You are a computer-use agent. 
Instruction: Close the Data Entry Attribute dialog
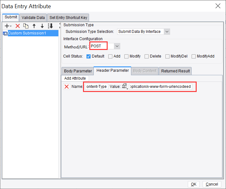(x=218, y=6)
